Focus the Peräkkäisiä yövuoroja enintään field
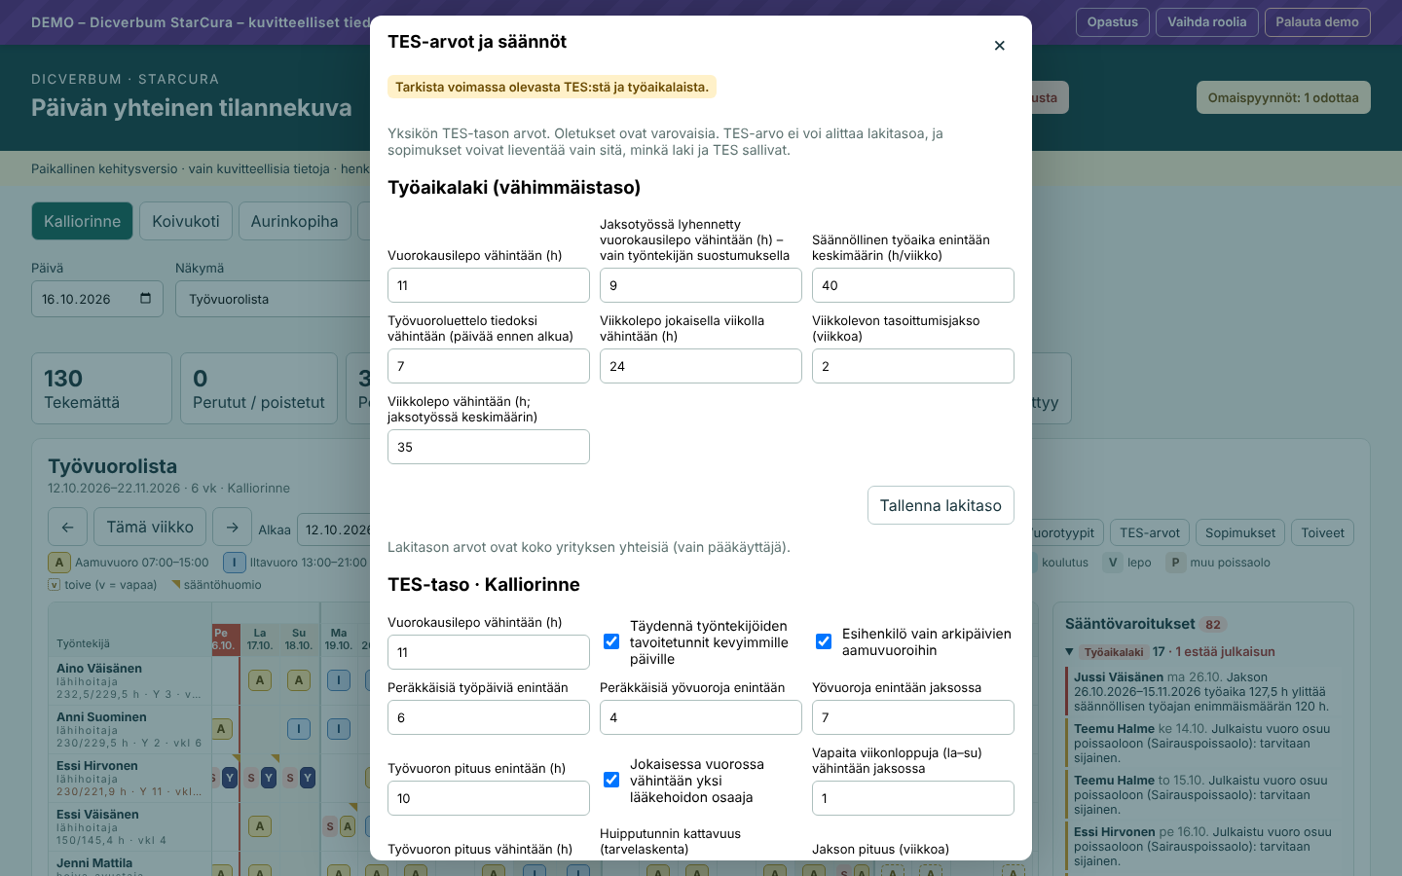1402x876 pixels. pyautogui.click(x=701, y=717)
